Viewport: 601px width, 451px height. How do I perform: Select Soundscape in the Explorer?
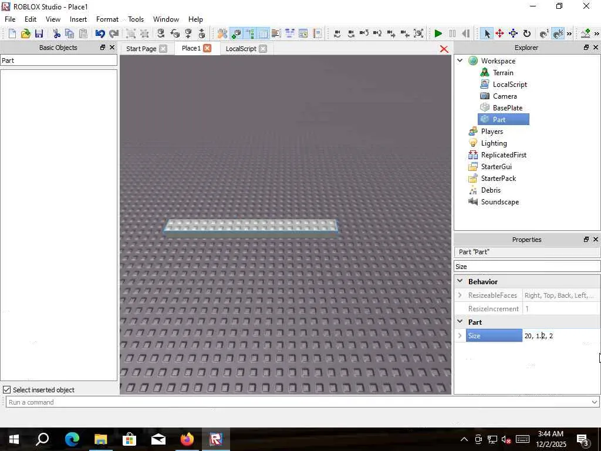point(500,202)
